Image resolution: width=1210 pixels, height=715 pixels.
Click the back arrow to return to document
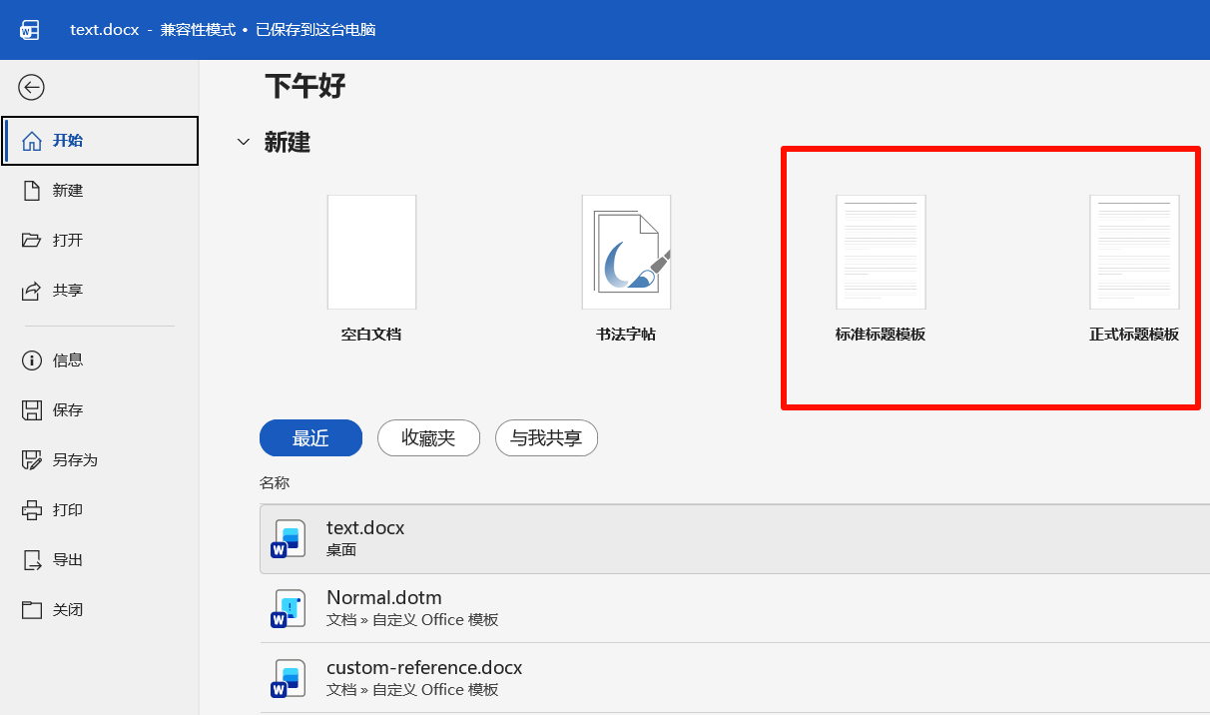[x=32, y=88]
